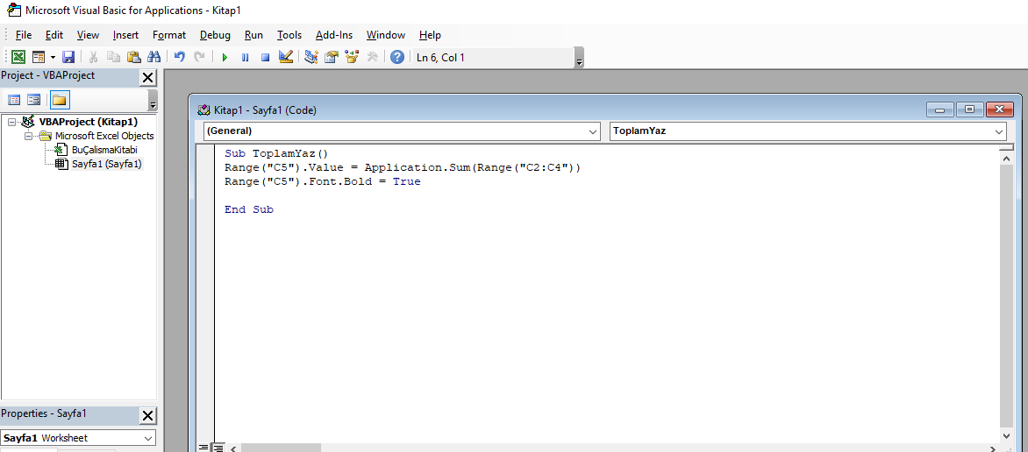Click the View Microsoft Excel toolbar icon
The image size is (1028, 452).
[x=19, y=57]
